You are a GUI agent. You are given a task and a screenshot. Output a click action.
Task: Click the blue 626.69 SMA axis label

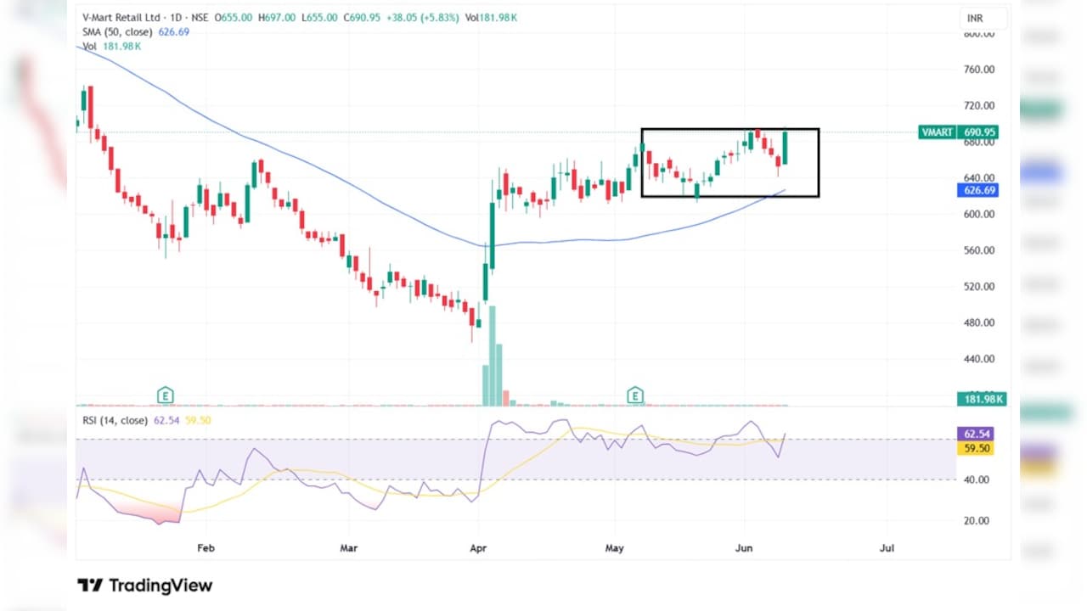click(977, 190)
